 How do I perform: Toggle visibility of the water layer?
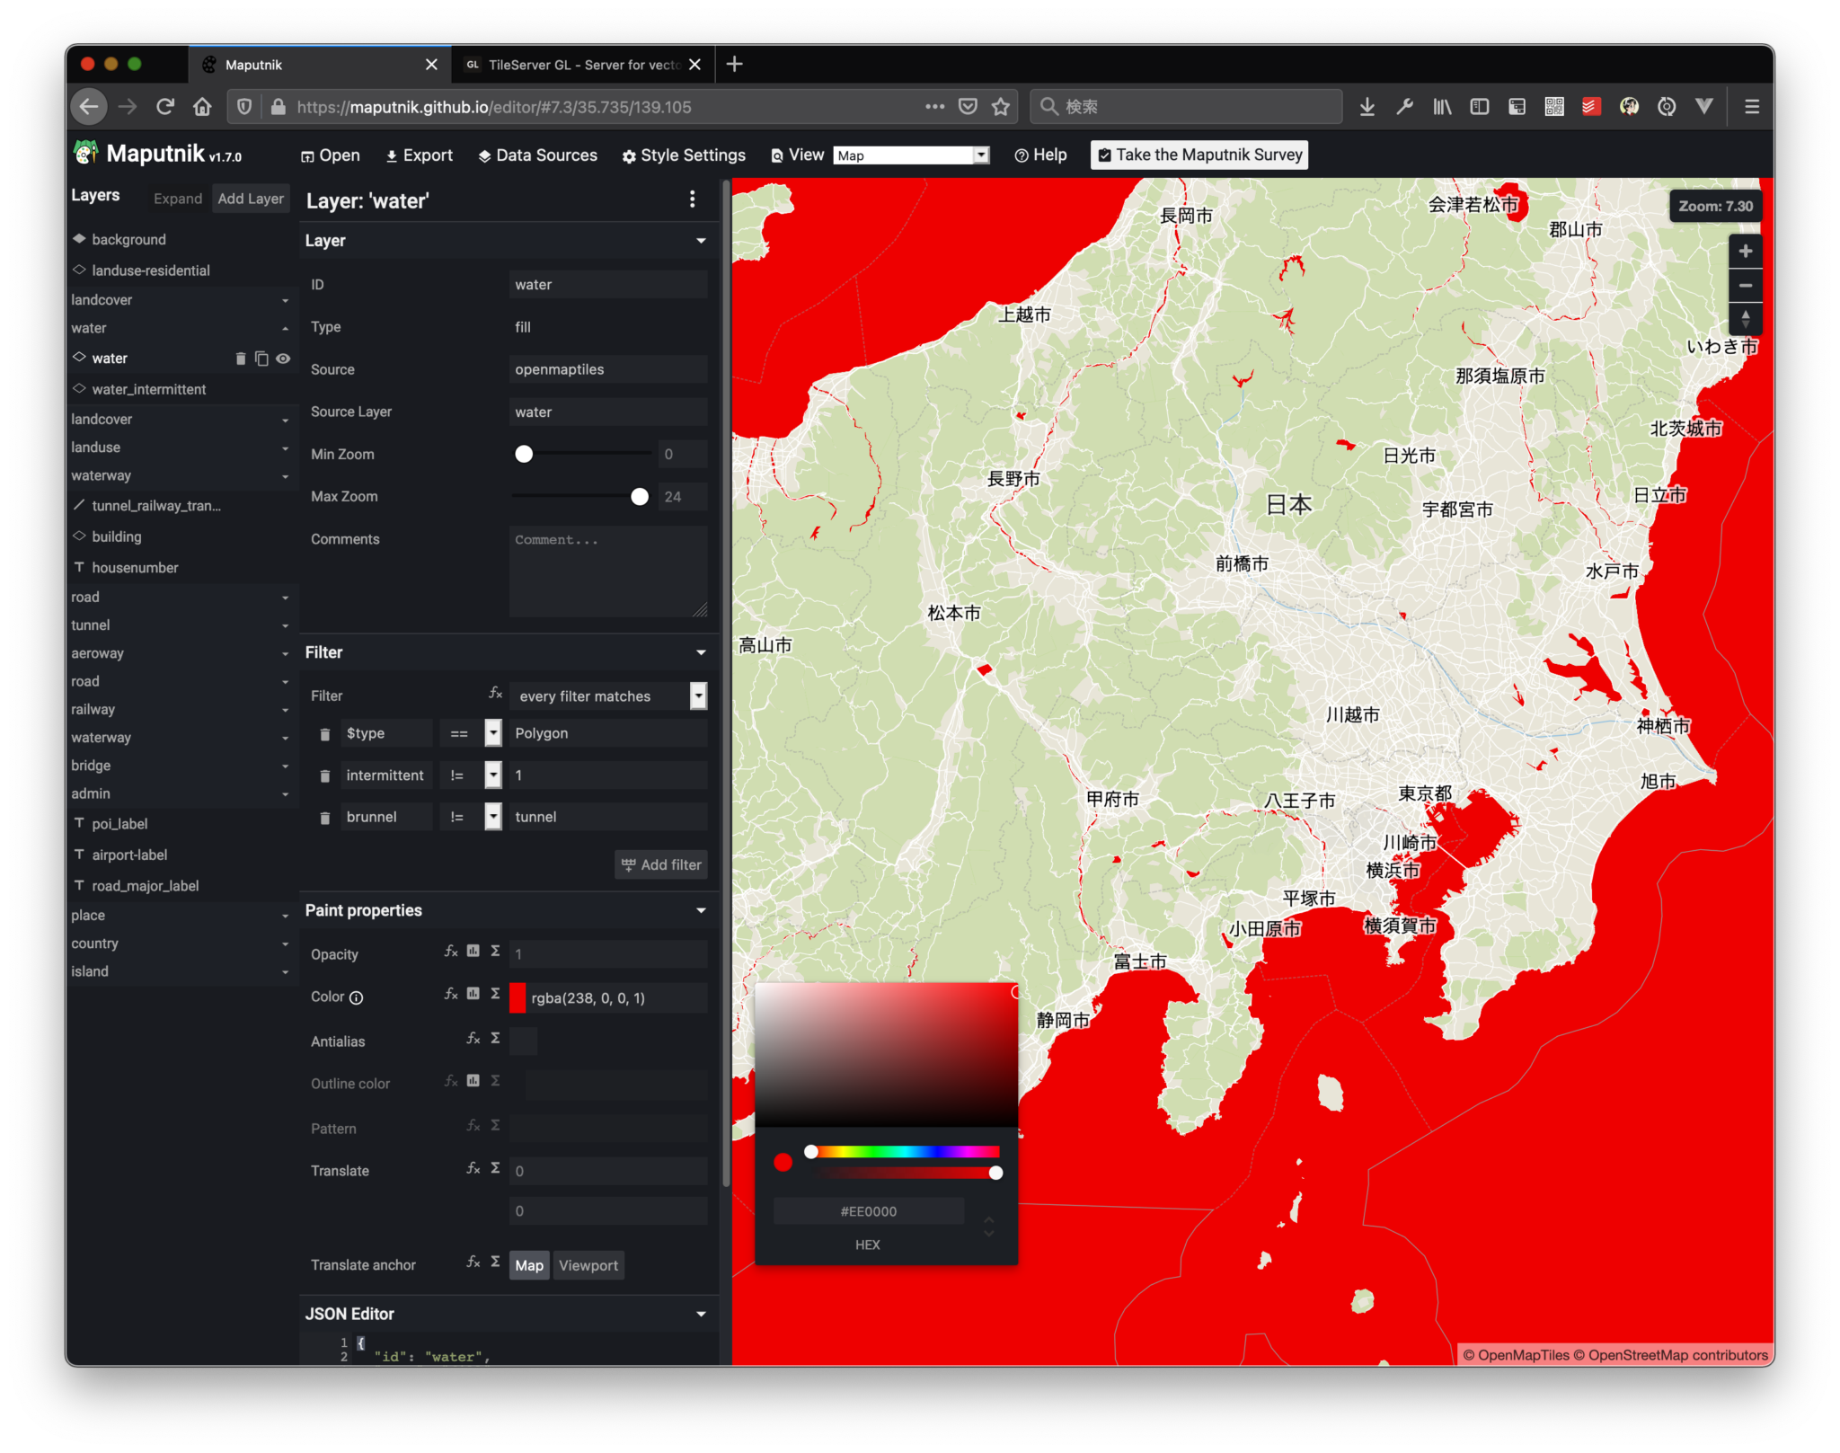(283, 358)
